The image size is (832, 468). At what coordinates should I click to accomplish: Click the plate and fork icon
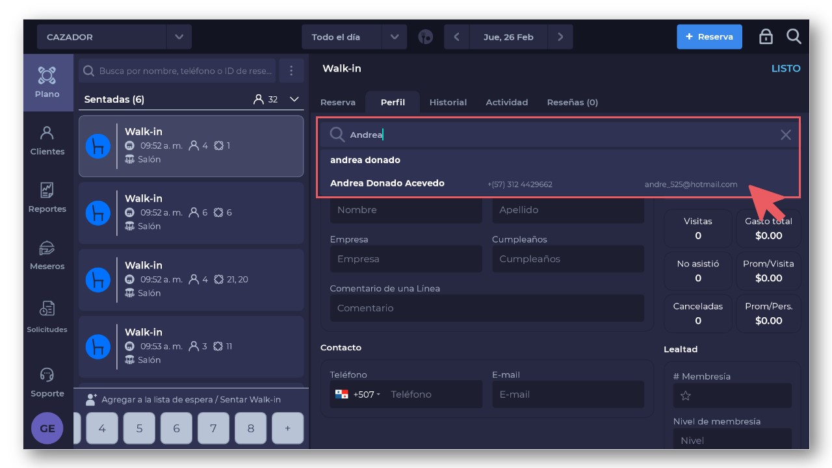pos(425,37)
